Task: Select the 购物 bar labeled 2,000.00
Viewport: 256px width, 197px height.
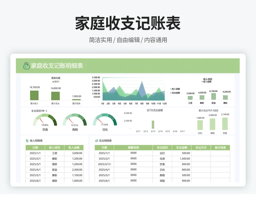Action: [212, 124]
